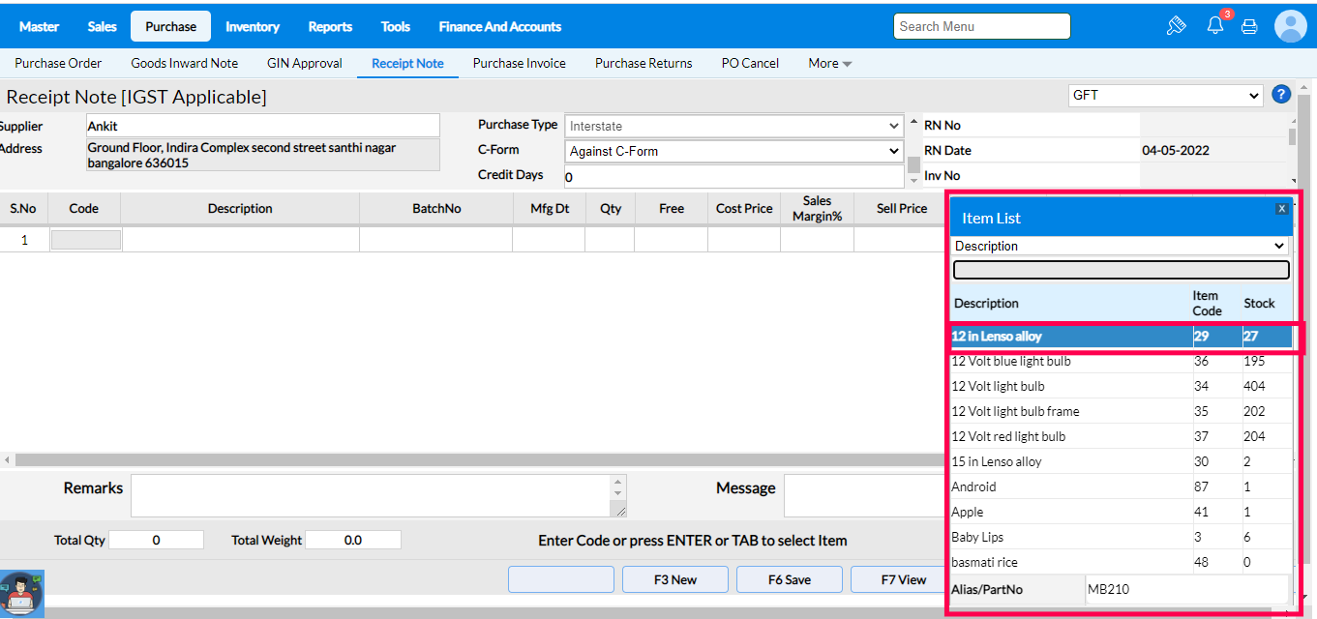Switch to Purchase Invoice tab
The height and width of the screenshot is (619, 1317).
[x=520, y=63]
